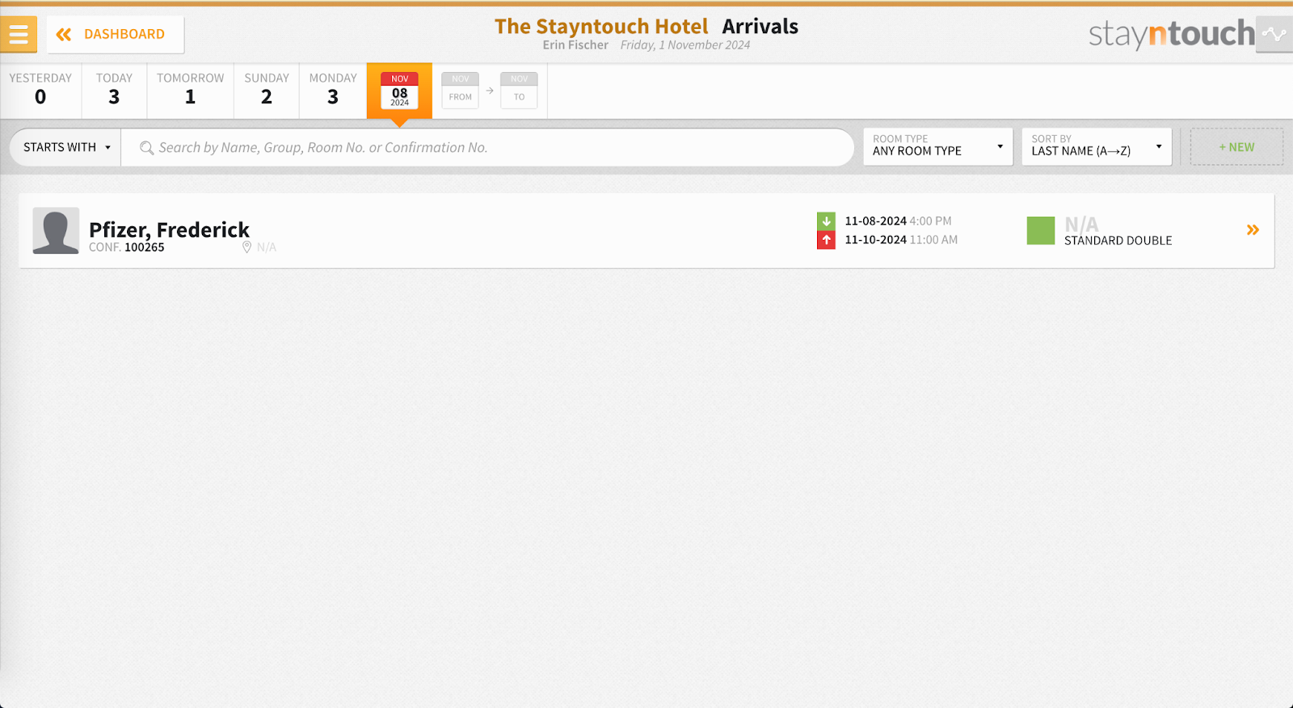This screenshot has height=708, width=1293.
Task: Click the green room status swatch
Action: point(1041,230)
